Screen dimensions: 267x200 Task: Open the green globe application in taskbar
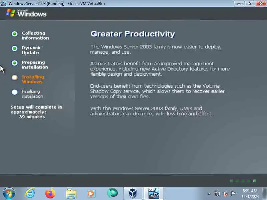click(112, 193)
